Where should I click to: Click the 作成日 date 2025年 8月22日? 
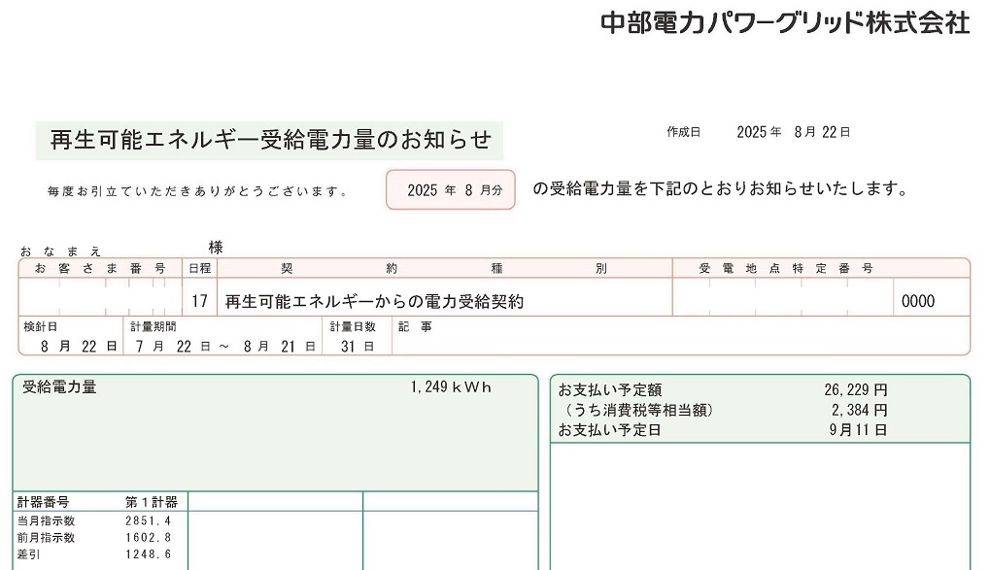tap(793, 132)
